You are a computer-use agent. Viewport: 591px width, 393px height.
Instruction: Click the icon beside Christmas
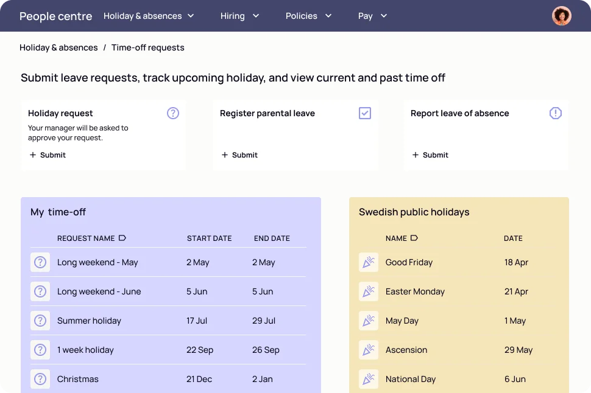coord(40,378)
